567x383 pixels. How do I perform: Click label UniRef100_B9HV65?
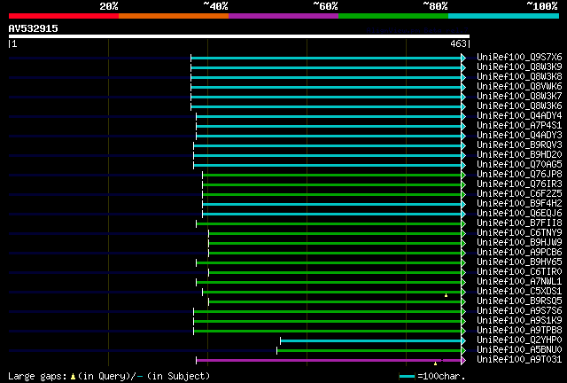(519, 262)
